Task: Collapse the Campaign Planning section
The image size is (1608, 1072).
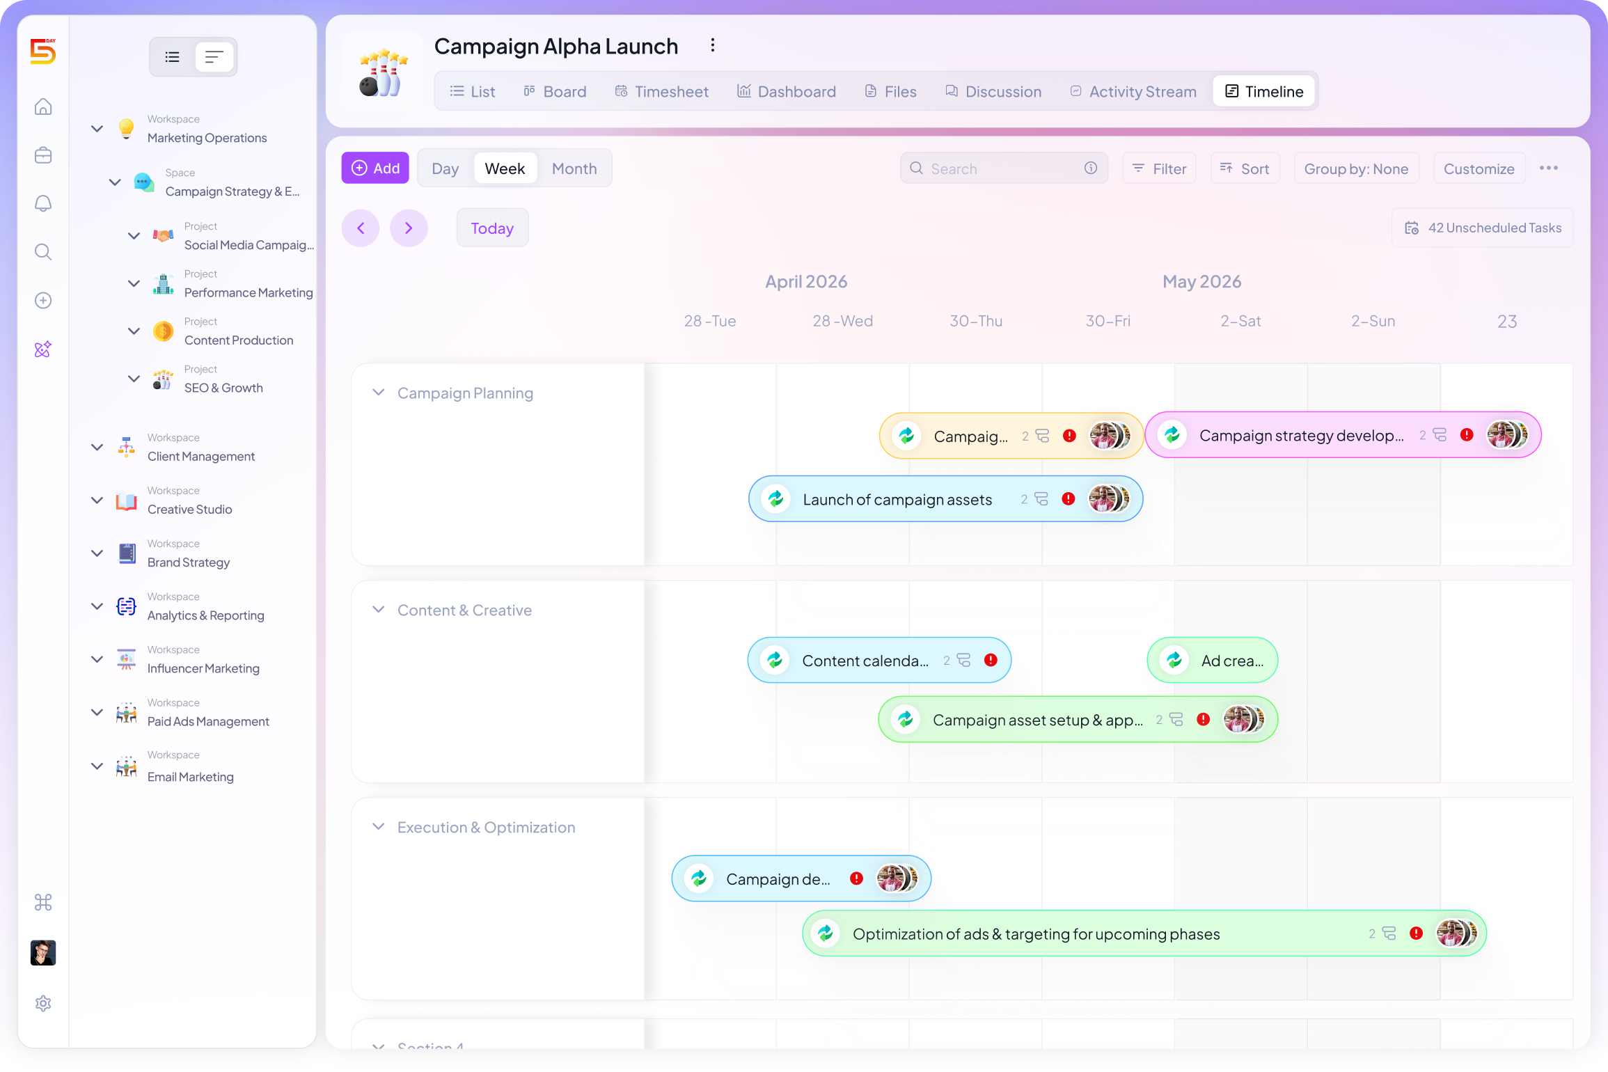Action: coord(379,393)
